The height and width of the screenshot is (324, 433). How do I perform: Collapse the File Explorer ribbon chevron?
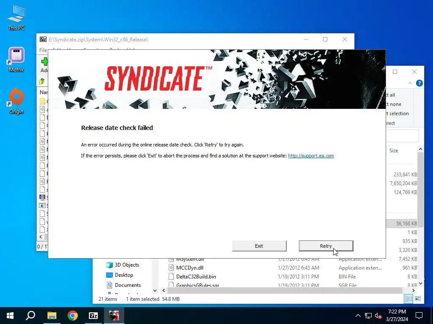(410, 83)
